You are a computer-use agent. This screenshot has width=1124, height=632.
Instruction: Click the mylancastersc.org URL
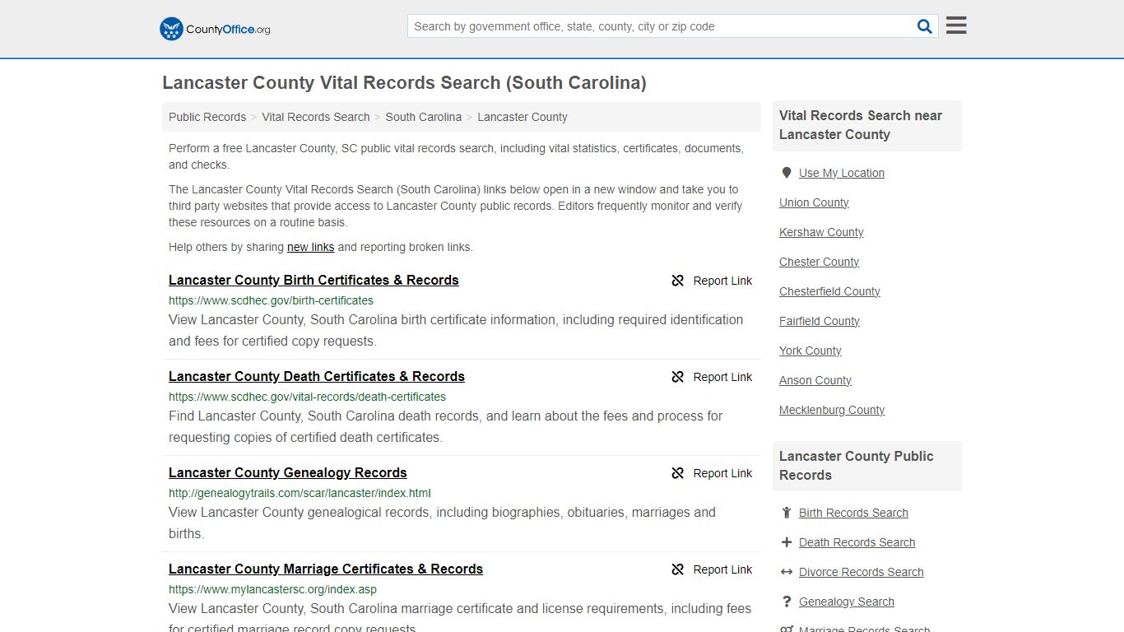point(272,589)
